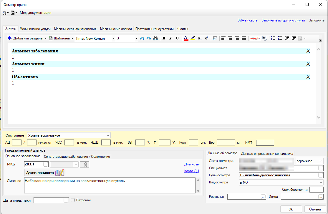Open the Архив пациента book button

[x=45, y=173]
